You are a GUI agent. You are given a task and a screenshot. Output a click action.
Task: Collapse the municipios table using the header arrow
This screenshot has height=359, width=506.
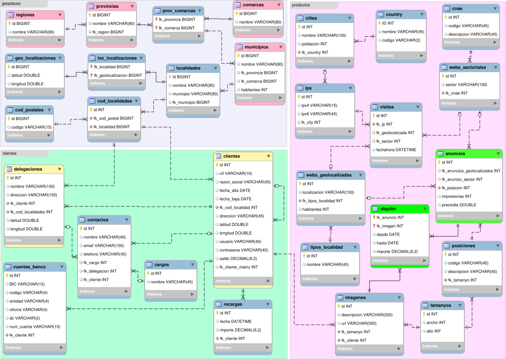point(279,48)
